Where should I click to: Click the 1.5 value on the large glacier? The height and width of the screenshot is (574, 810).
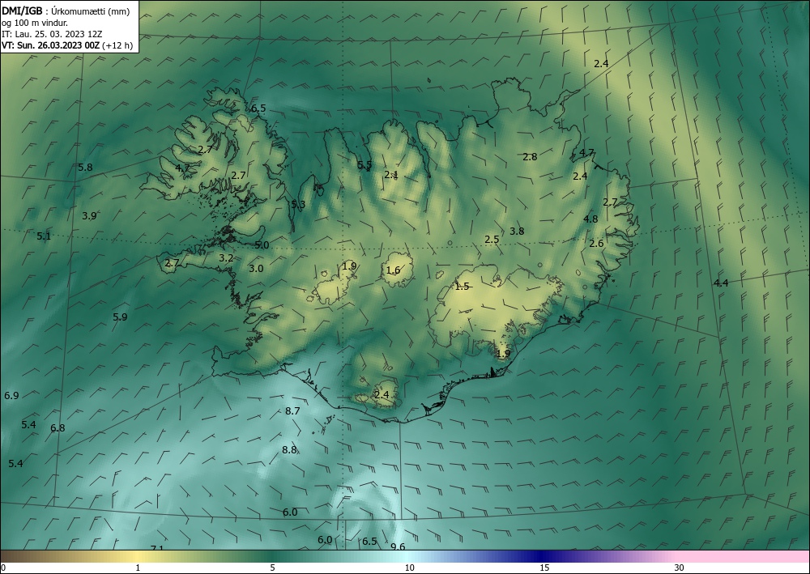click(462, 287)
